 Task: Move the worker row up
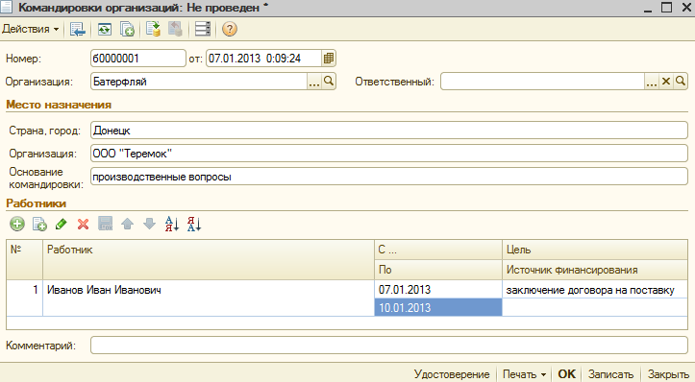point(128,224)
